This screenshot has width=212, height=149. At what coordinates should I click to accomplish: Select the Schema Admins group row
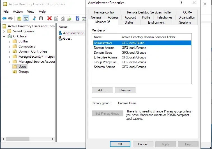142,67
